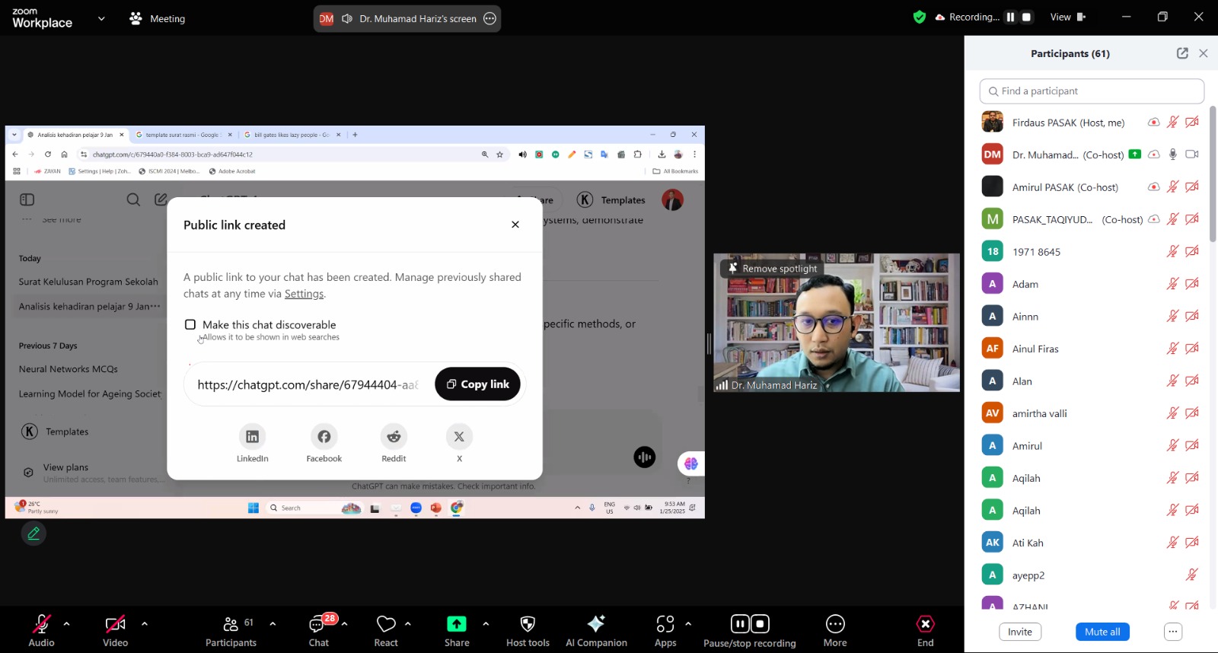Click Dr. Muhamad Hariz video thumbnail
1218x653 pixels.
837,323
